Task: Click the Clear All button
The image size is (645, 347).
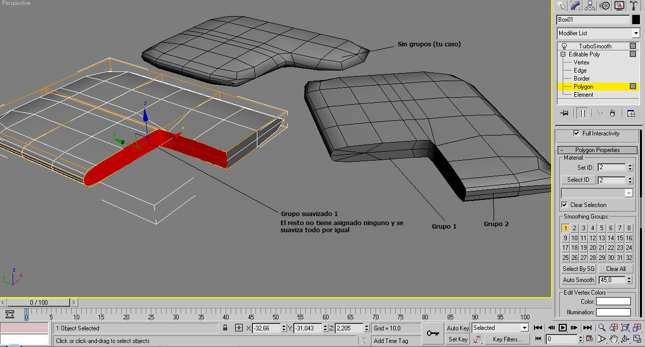Action: tap(616, 269)
